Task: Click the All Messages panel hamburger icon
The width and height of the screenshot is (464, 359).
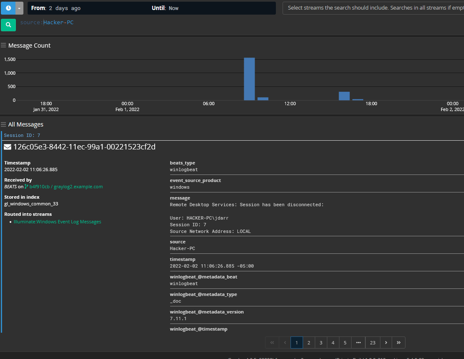Action: [x=3, y=124]
